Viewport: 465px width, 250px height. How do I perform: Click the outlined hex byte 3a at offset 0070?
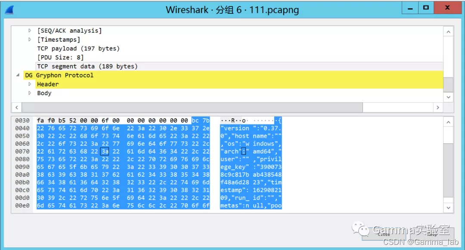(105, 151)
